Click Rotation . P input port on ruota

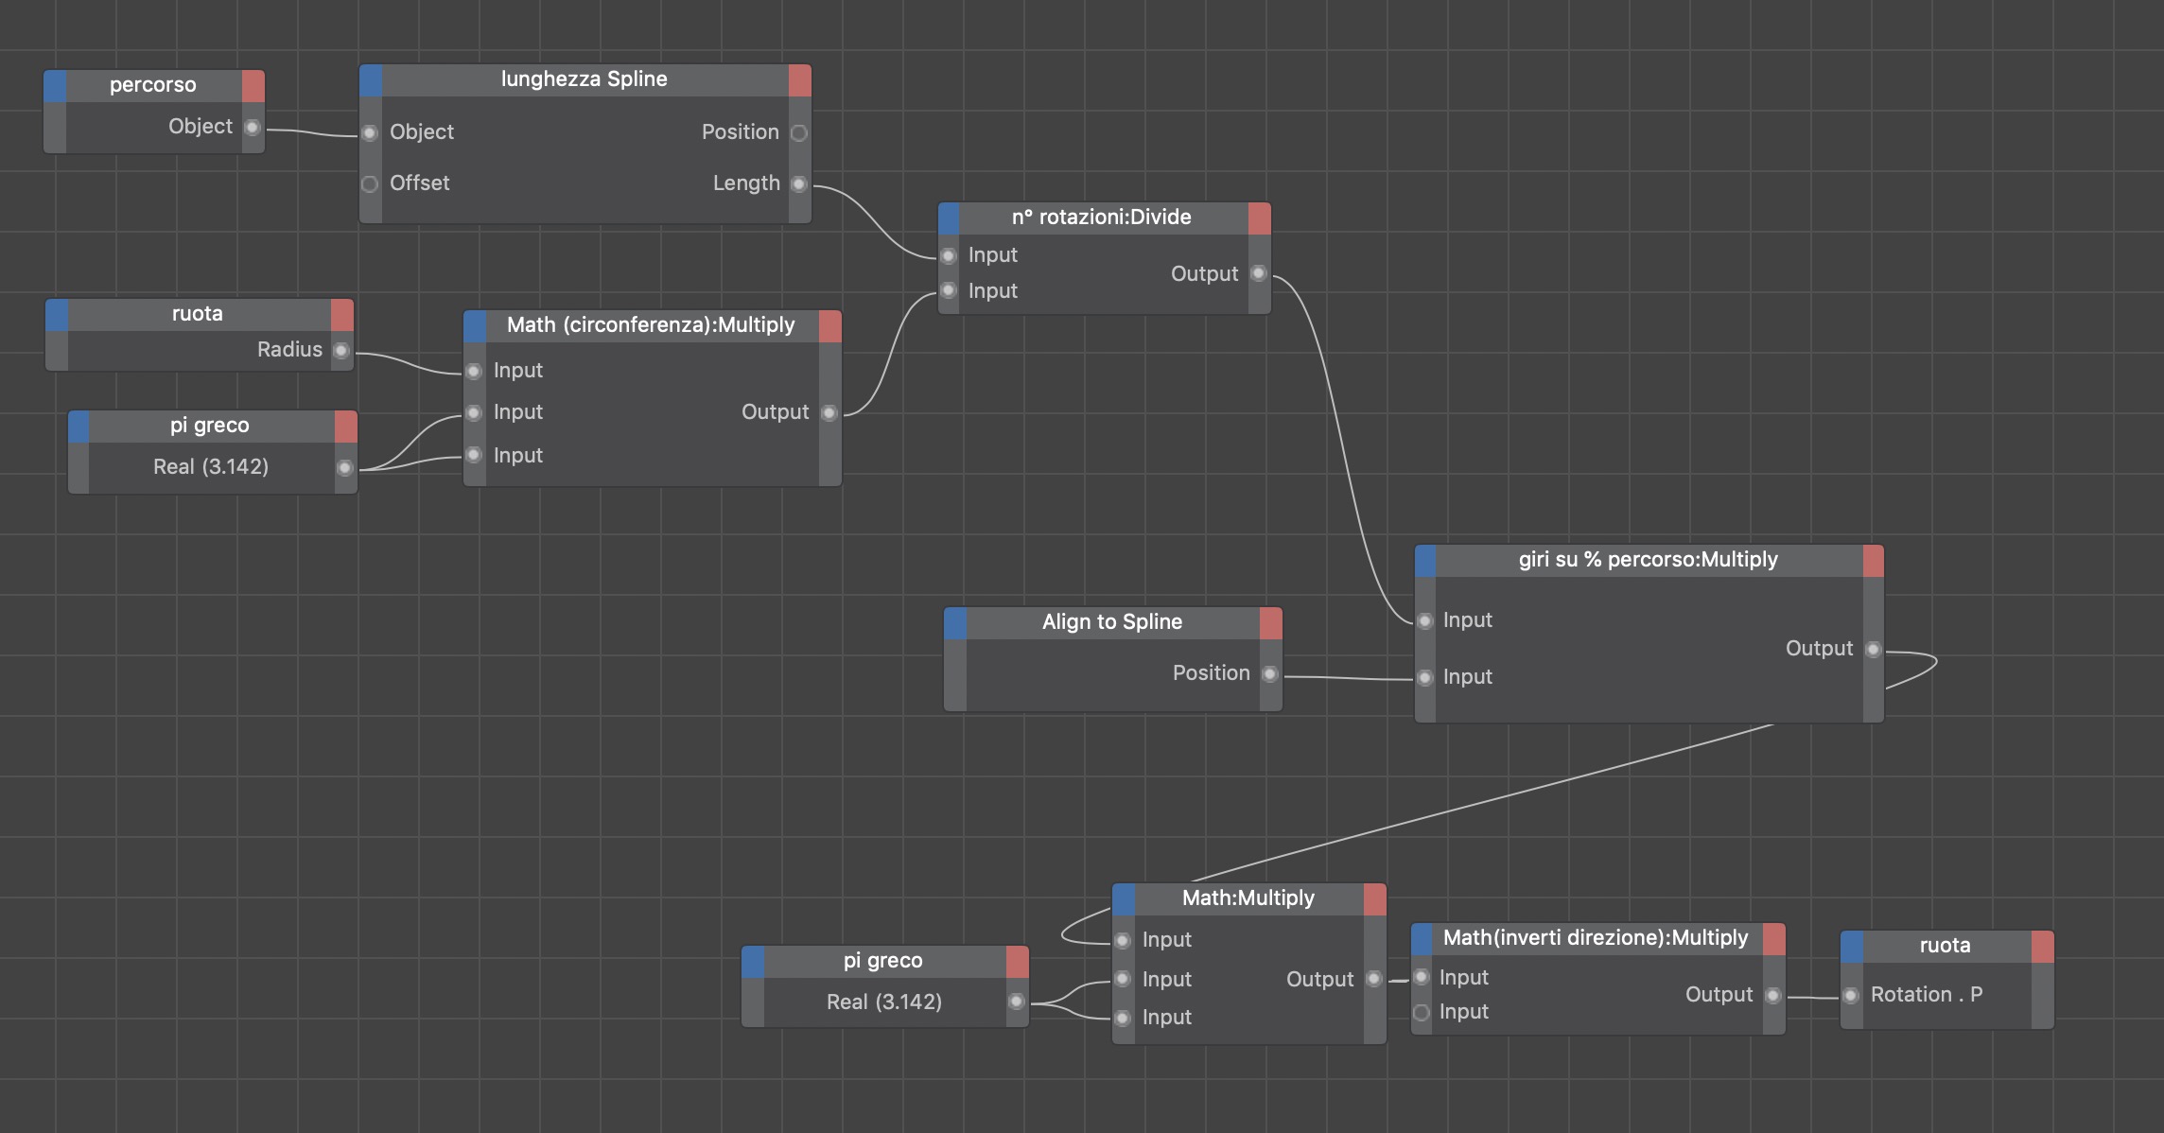[1851, 995]
